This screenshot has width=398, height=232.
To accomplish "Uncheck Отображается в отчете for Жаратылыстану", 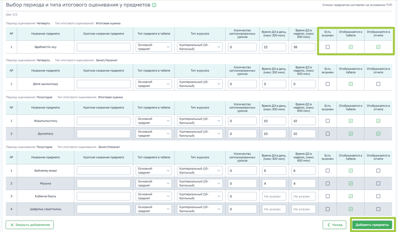I will tap(378, 121).
